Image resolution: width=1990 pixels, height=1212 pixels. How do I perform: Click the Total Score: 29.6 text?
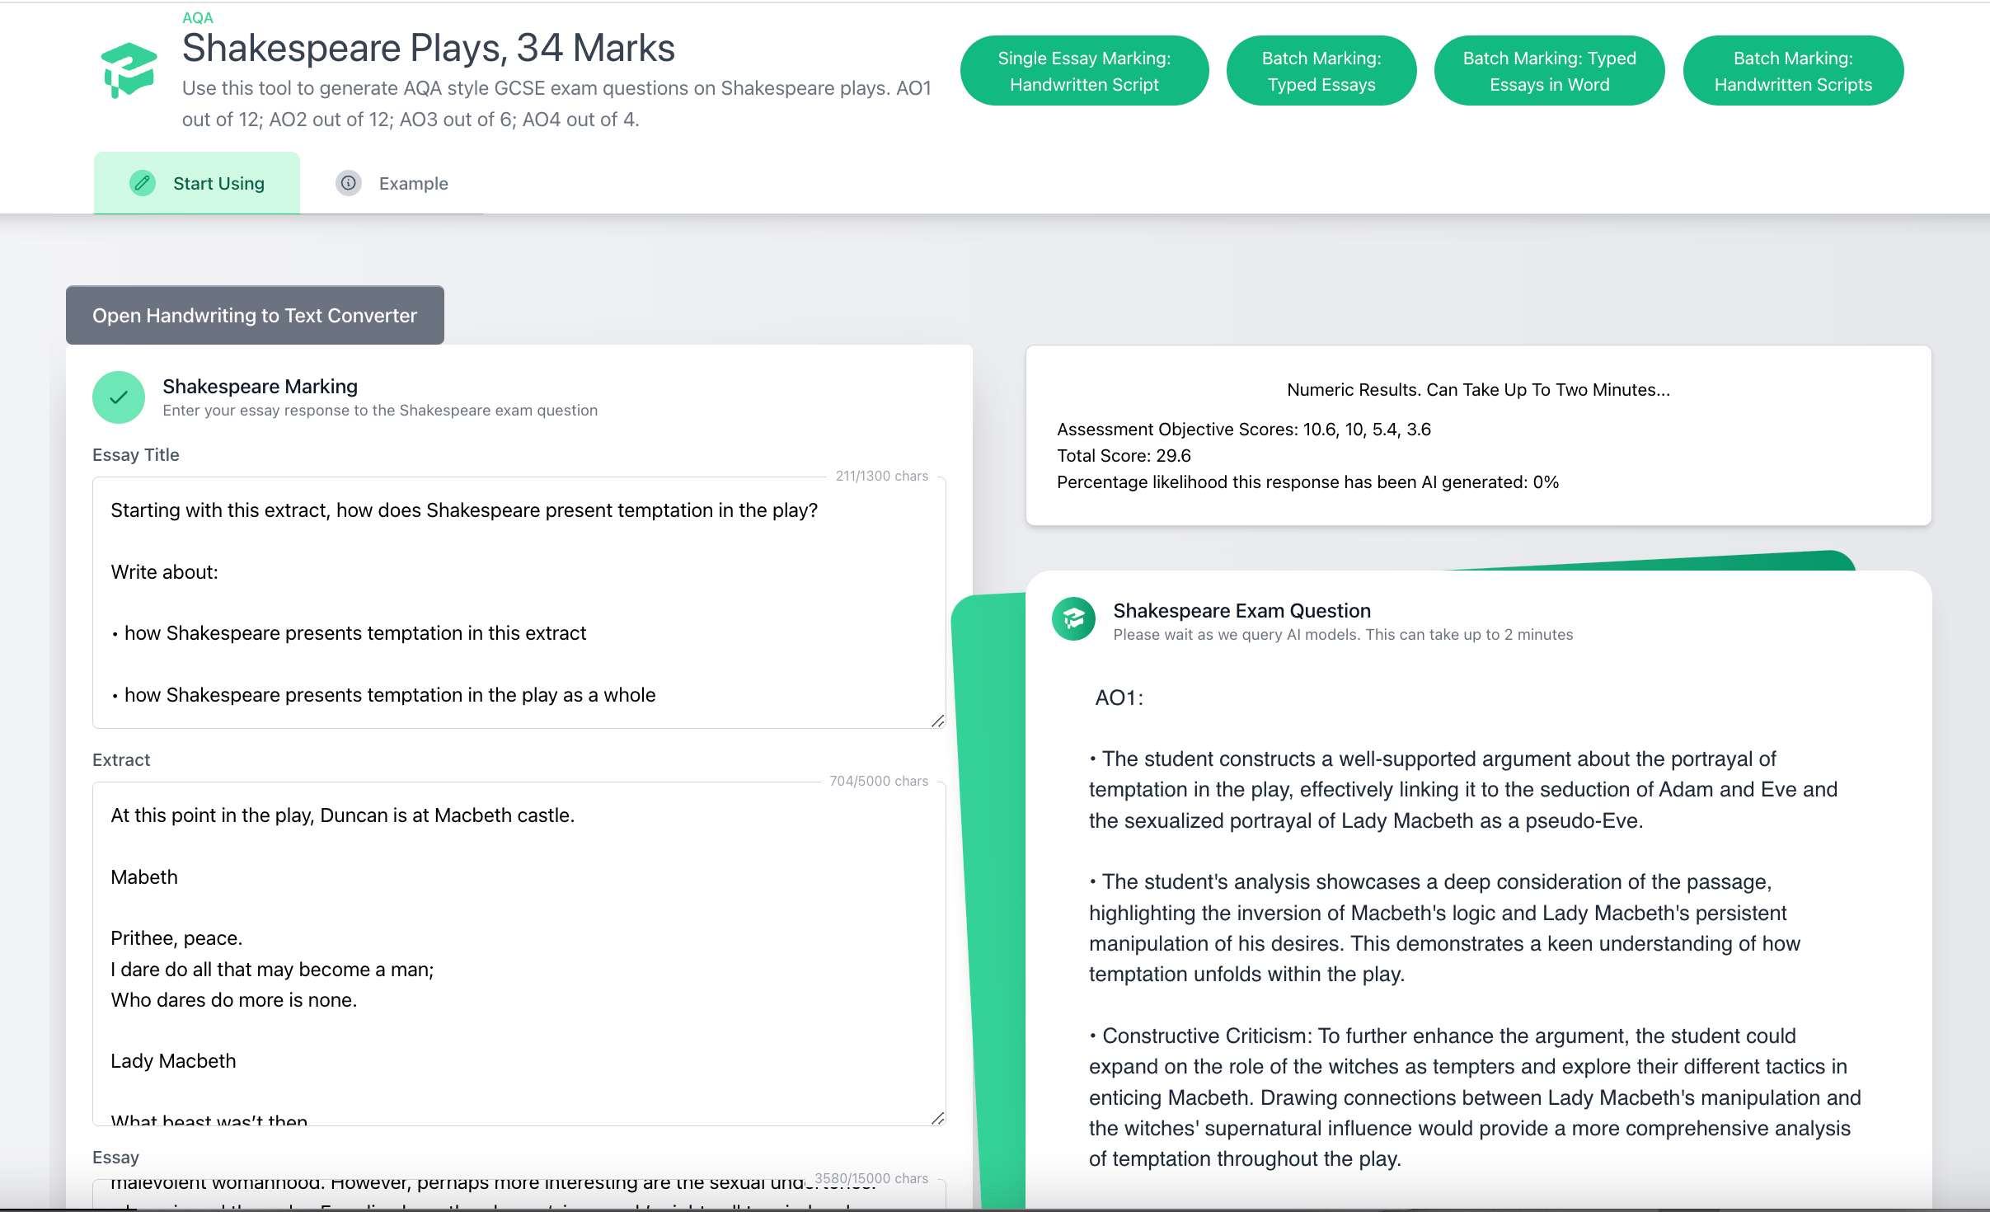(x=1124, y=456)
